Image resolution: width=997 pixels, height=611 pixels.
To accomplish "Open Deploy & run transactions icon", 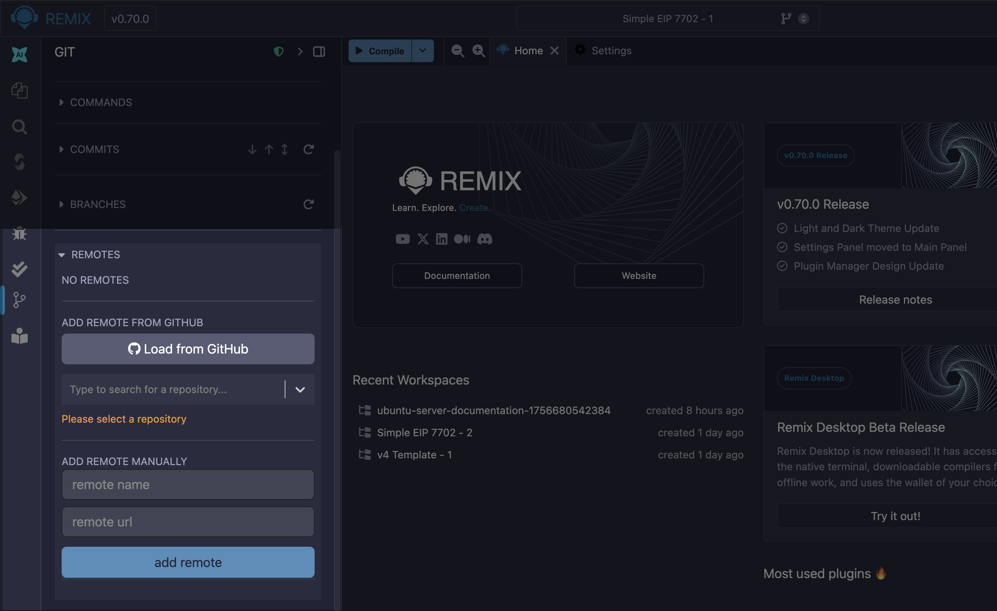I will [20, 198].
